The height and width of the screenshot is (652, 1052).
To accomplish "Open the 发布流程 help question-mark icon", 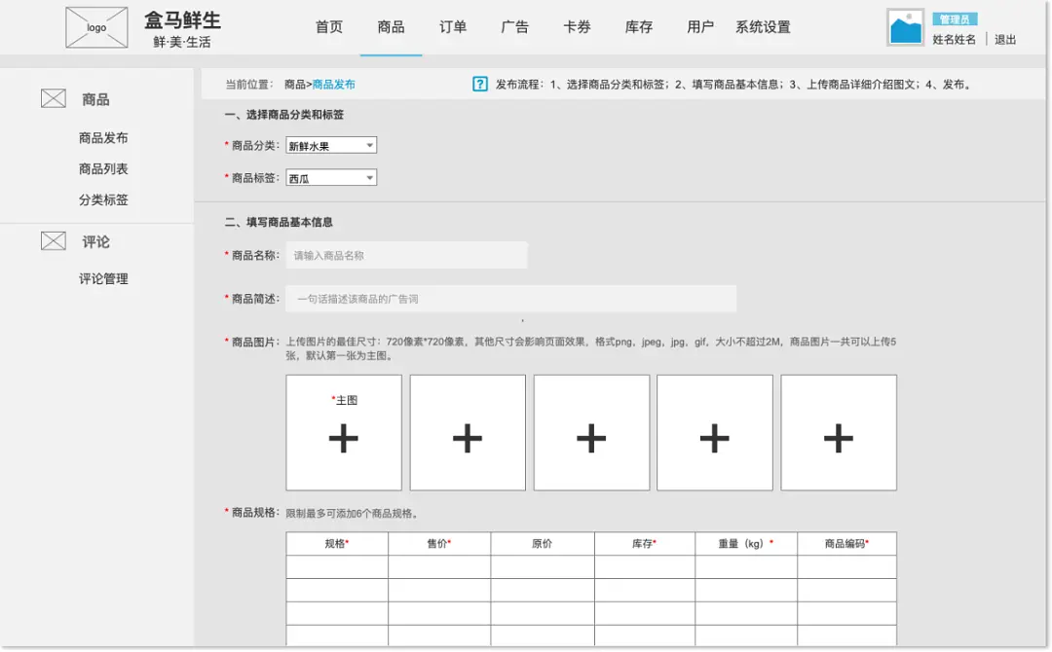I will [479, 84].
